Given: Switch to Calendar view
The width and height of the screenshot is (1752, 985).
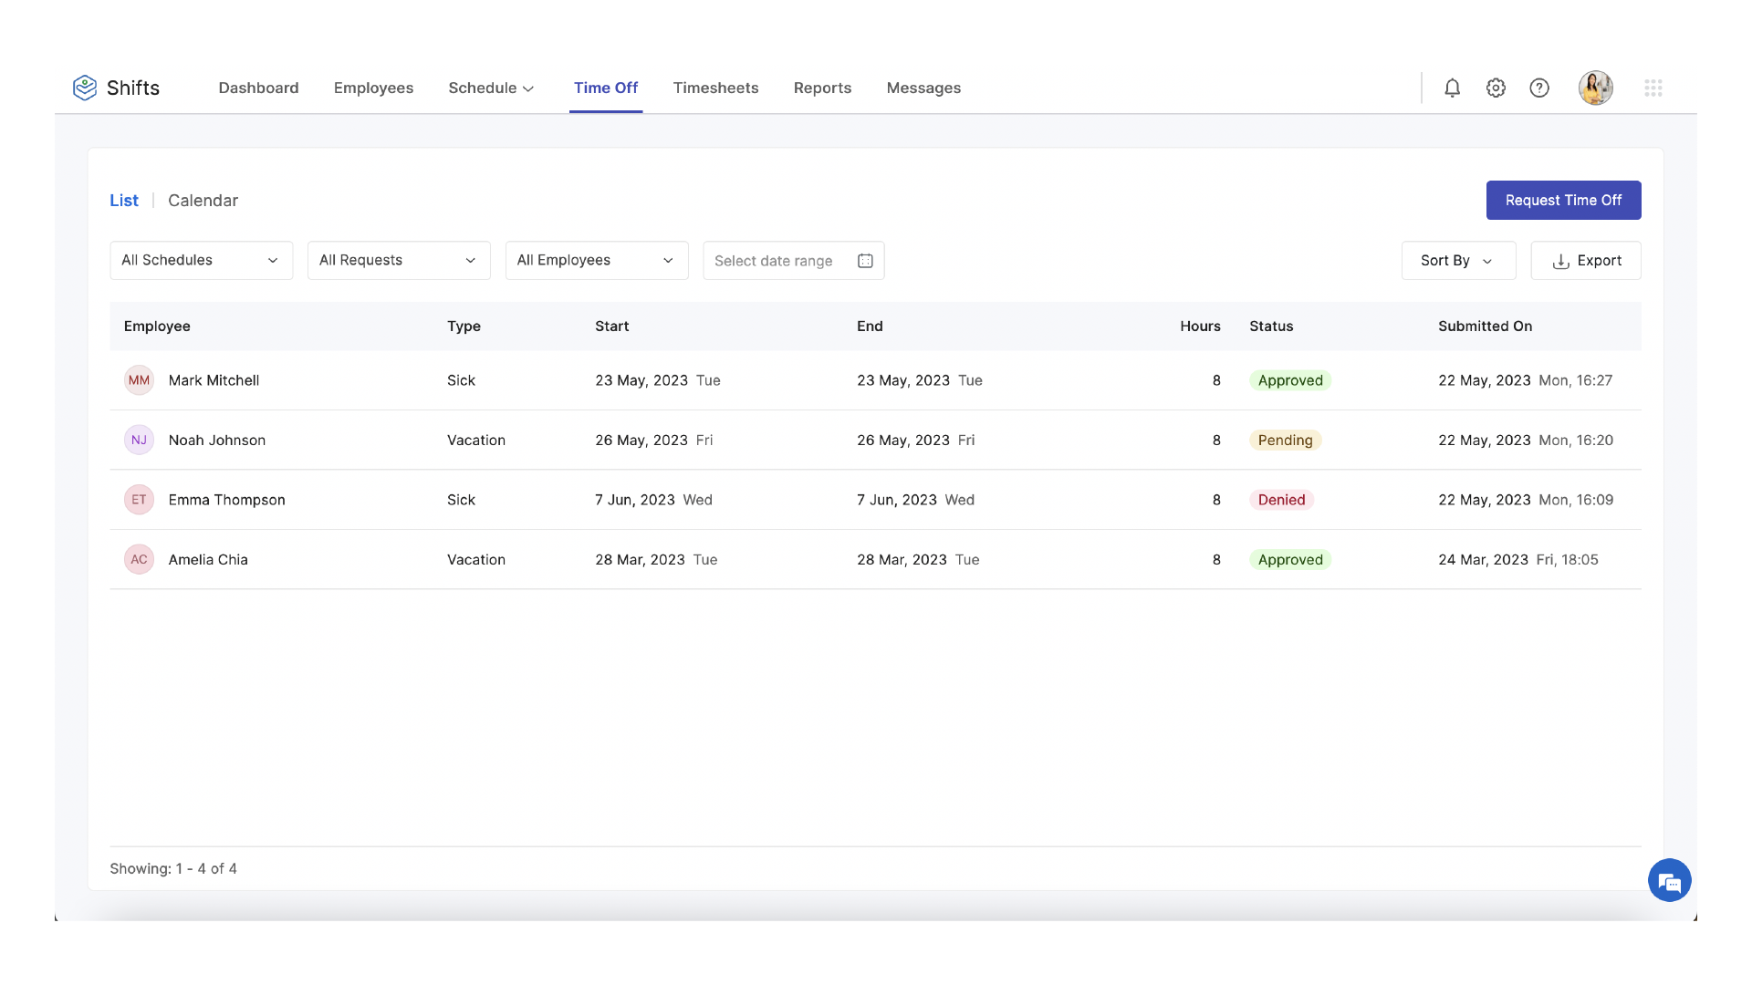Looking at the screenshot, I should (x=203, y=200).
